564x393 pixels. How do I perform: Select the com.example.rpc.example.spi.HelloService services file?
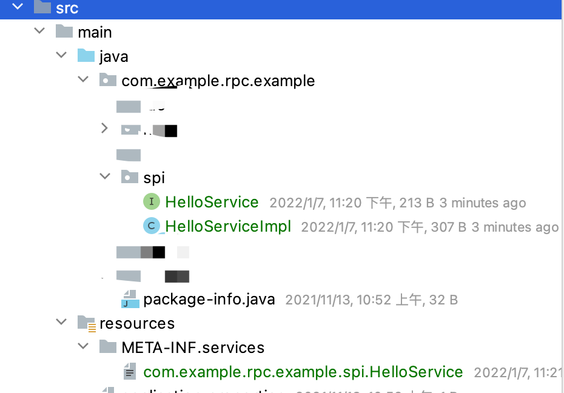coord(303,372)
